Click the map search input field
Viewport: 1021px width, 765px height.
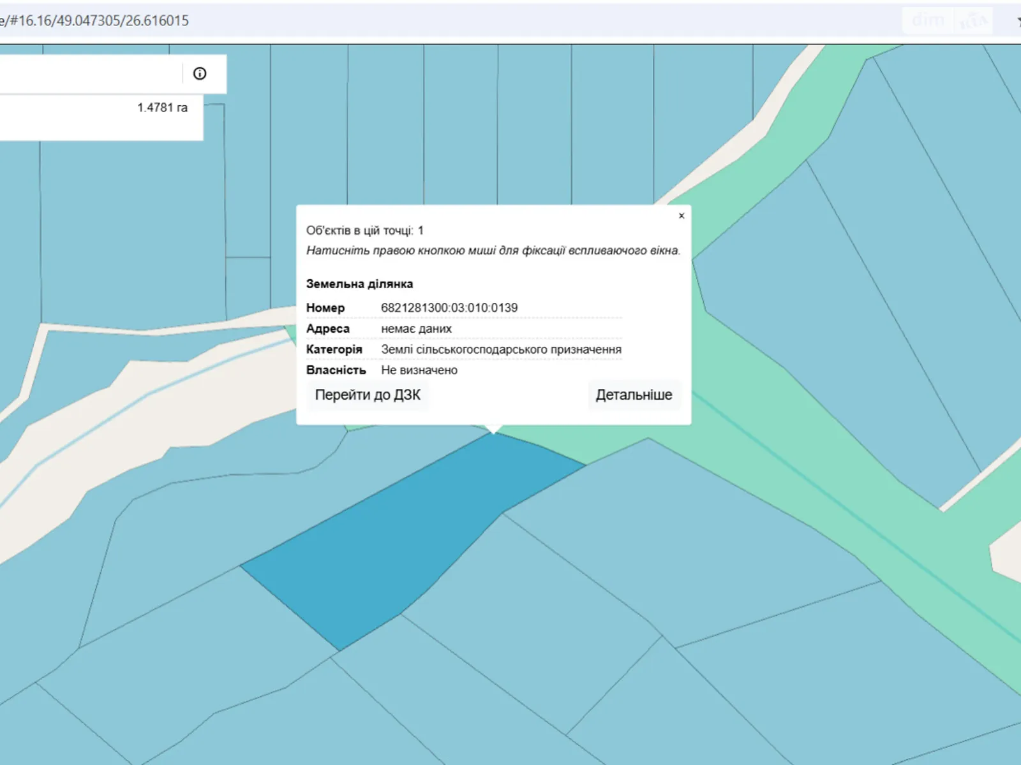89,74
